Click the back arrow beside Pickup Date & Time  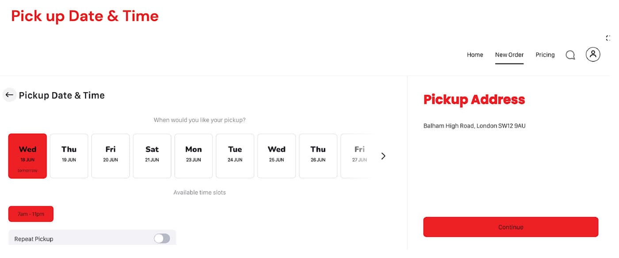coord(9,95)
